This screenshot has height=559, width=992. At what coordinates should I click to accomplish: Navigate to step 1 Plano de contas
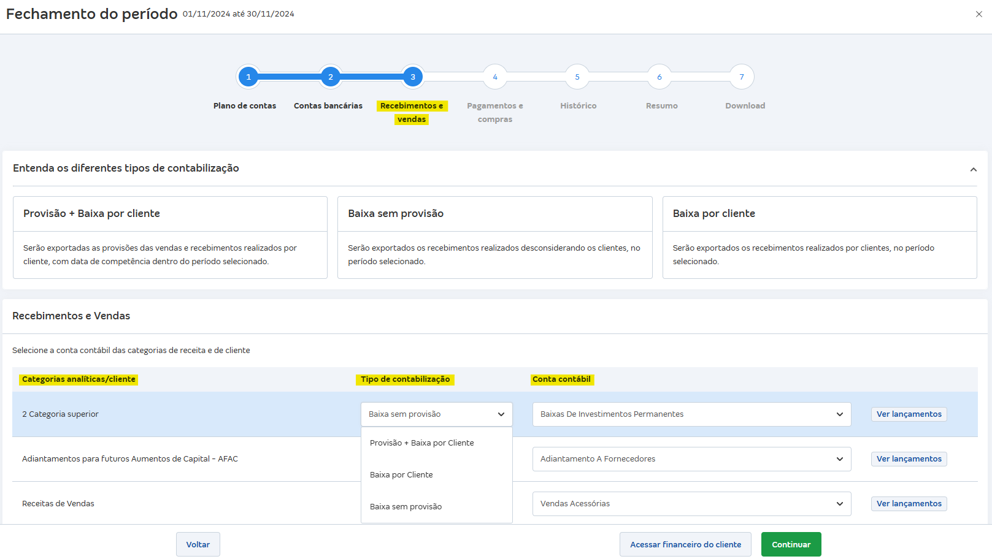tap(248, 77)
